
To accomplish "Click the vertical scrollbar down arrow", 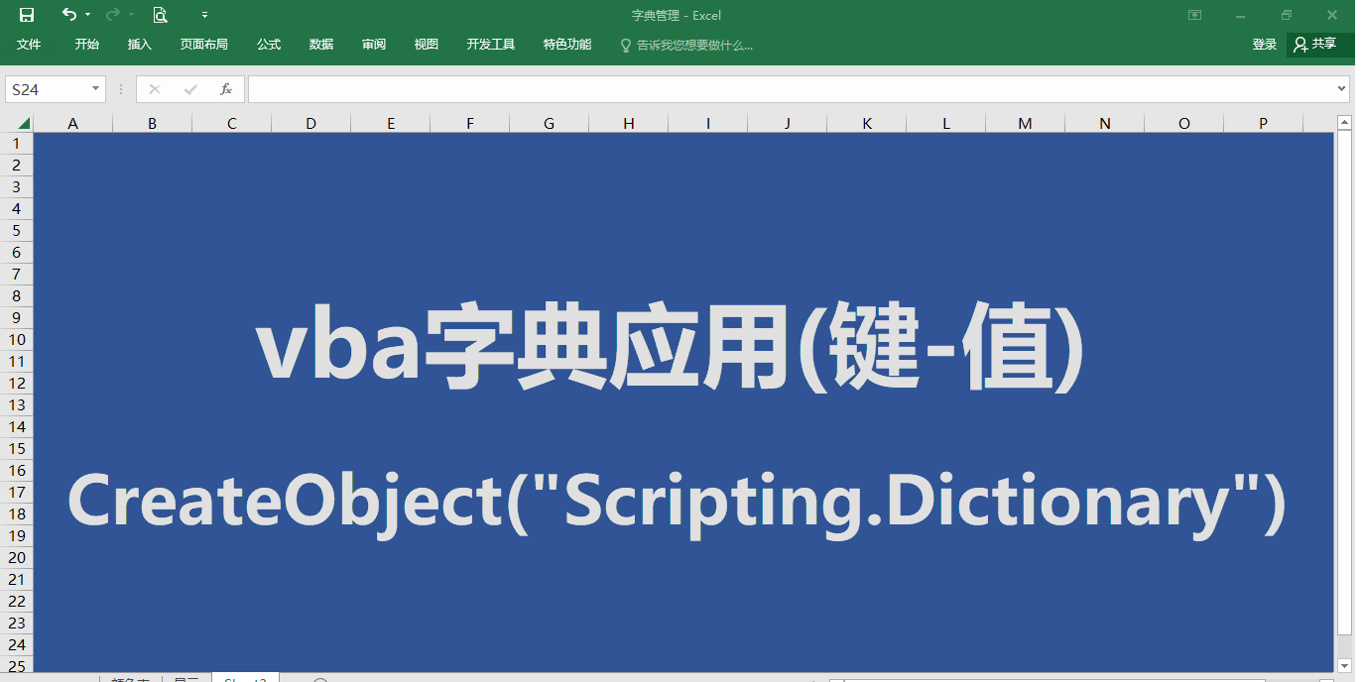I will tap(1345, 665).
